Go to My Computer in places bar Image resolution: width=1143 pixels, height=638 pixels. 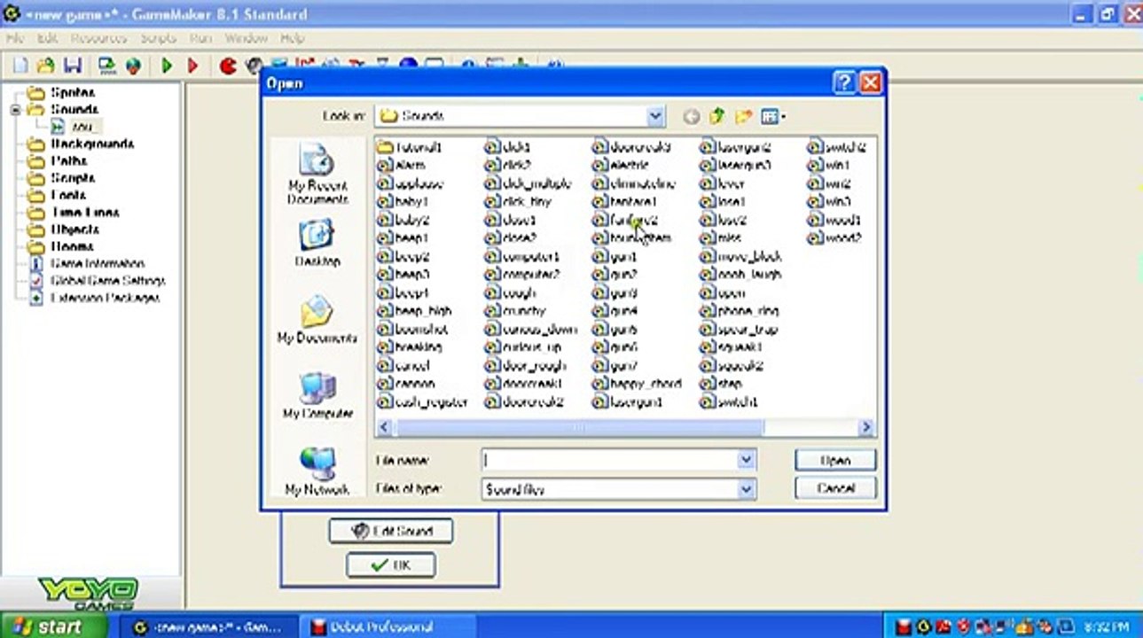pyautogui.click(x=317, y=395)
